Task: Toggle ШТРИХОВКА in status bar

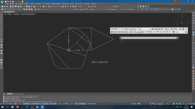Action: (x=82, y=104)
